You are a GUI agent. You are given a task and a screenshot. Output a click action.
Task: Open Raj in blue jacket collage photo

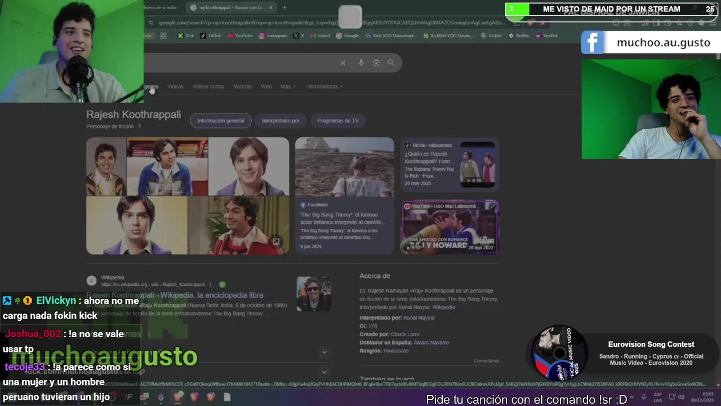pyautogui.click(x=167, y=166)
